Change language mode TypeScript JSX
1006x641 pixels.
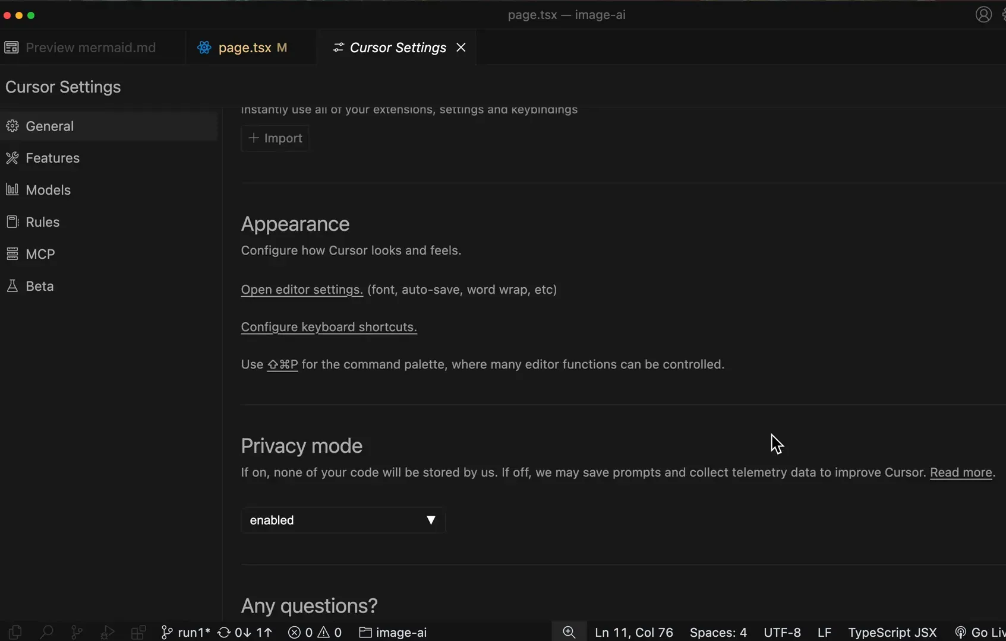coord(893,633)
